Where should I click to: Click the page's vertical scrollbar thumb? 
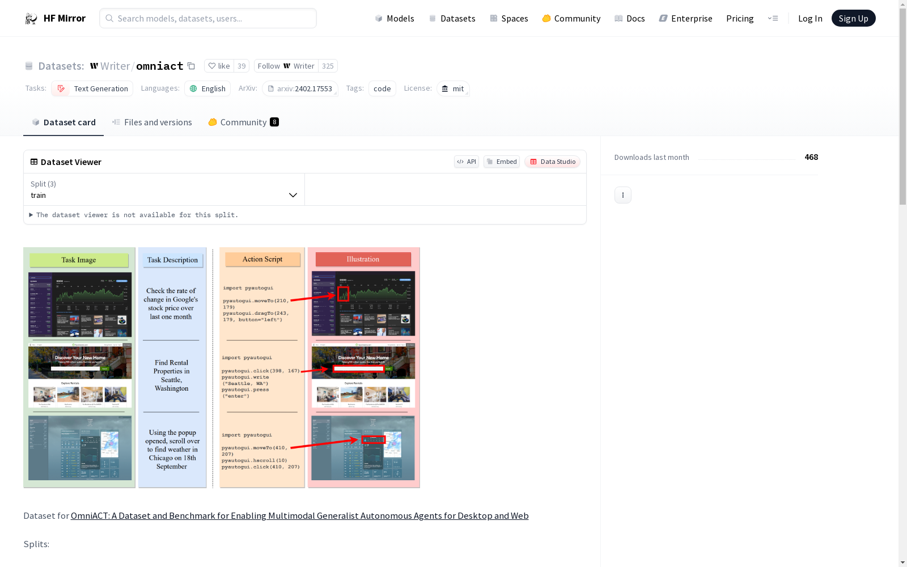(902, 107)
